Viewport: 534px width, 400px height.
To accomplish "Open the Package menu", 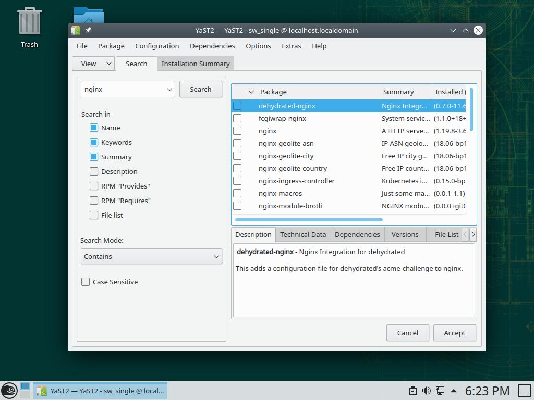I will [112, 46].
